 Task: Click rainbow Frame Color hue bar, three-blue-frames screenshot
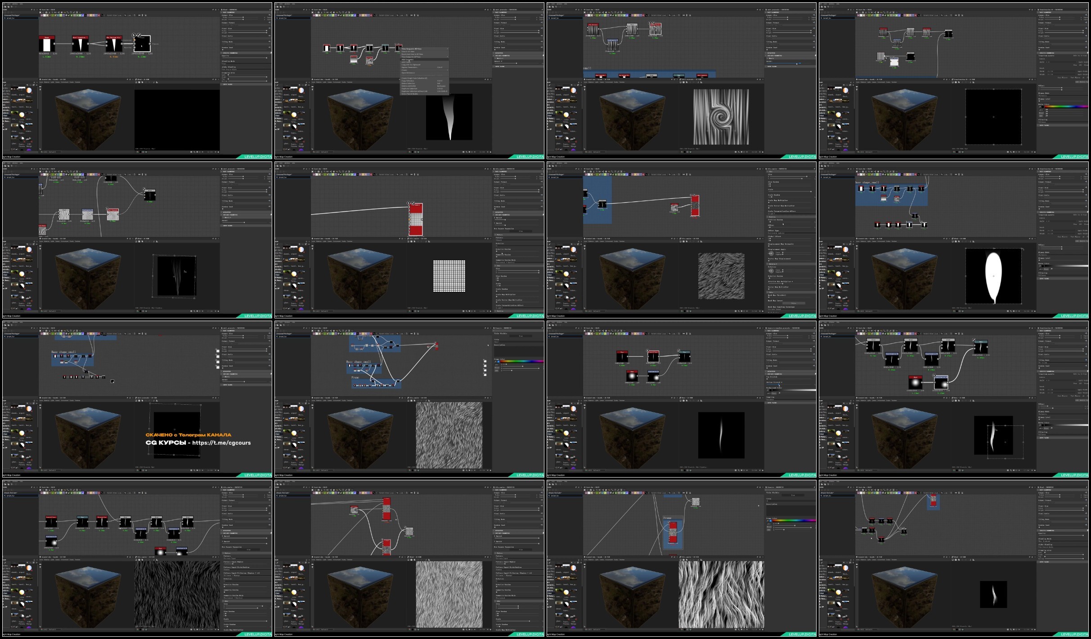522,362
